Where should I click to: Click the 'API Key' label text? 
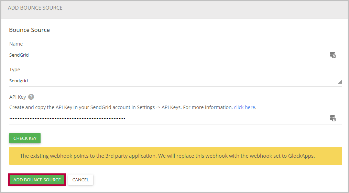pos(18,97)
